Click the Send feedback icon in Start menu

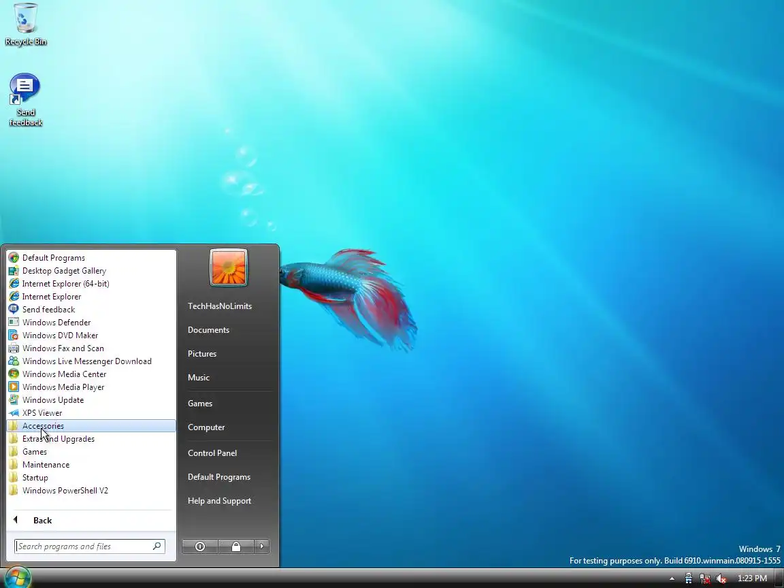tap(14, 310)
